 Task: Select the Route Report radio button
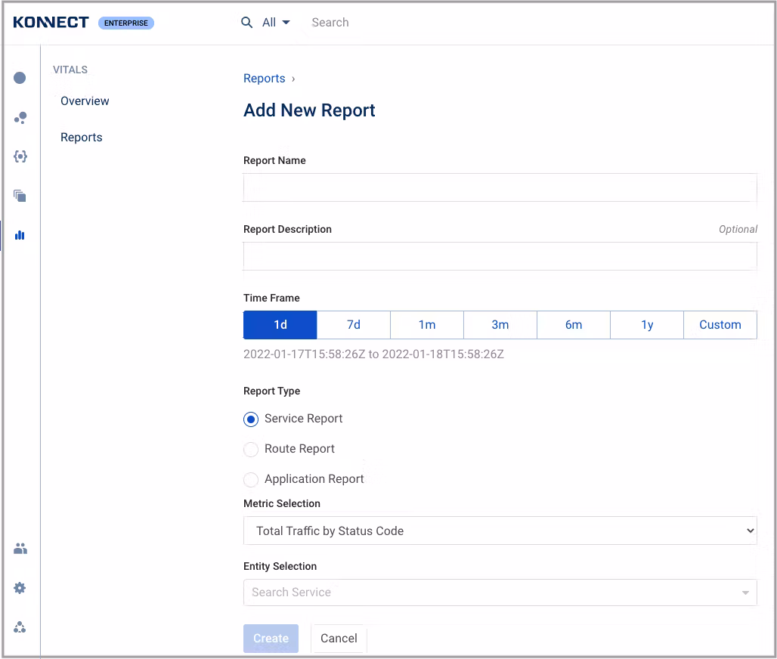(x=251, y=450)
